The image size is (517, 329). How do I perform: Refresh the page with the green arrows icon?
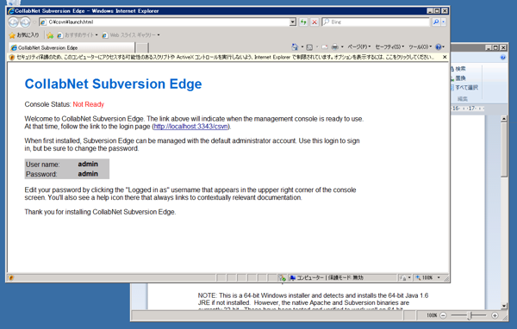click(303, 22)
